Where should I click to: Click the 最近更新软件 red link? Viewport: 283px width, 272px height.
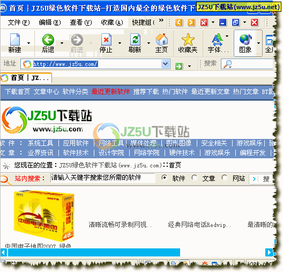(110, 92)
